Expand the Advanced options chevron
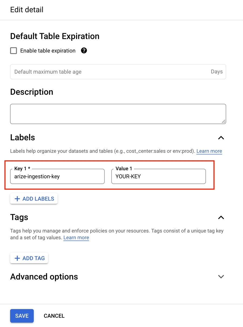This screenshot has height=327, width=243. pyautogui.click(x=221, y=277)
